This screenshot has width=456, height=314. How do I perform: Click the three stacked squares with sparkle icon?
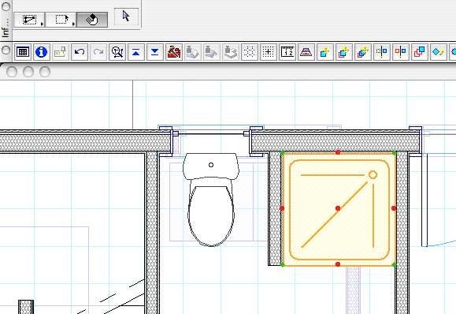coord(363,52)
